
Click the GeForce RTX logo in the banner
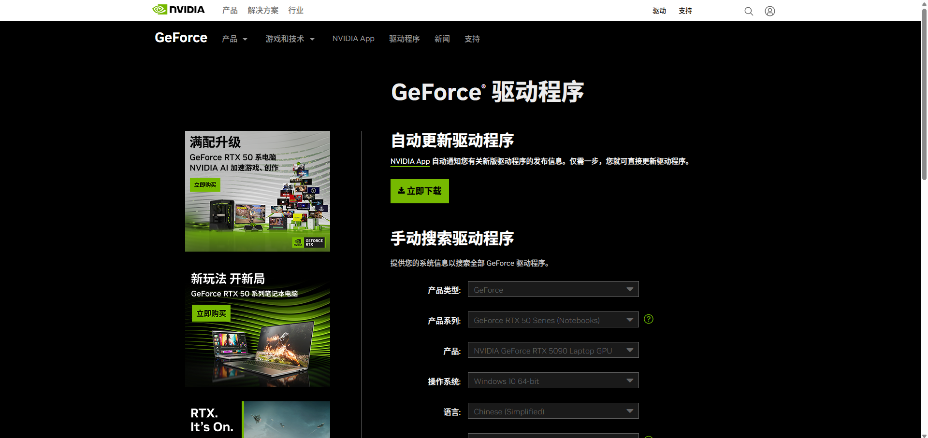point(309,241)
